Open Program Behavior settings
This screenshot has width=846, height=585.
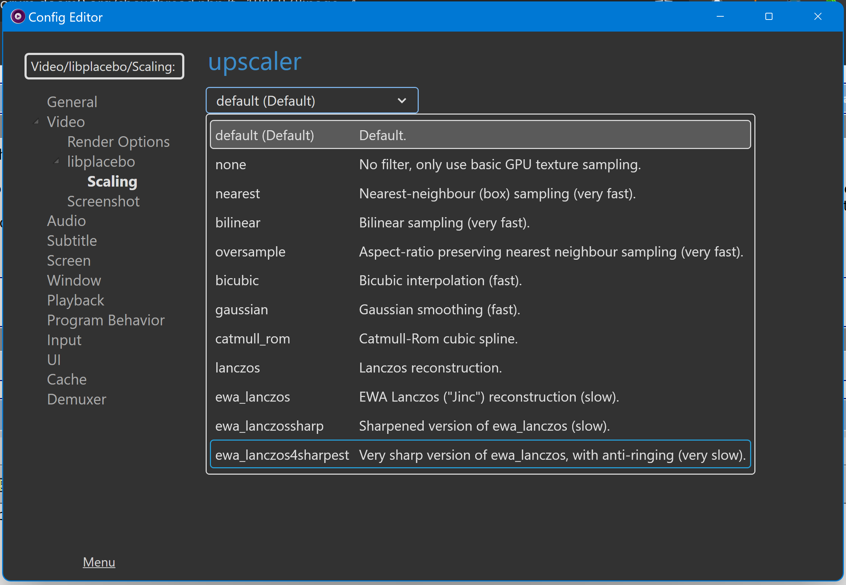coord(105,320)
